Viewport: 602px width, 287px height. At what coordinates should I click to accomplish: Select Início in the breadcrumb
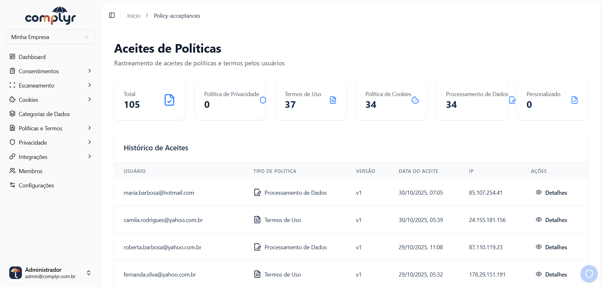(133, 16)
